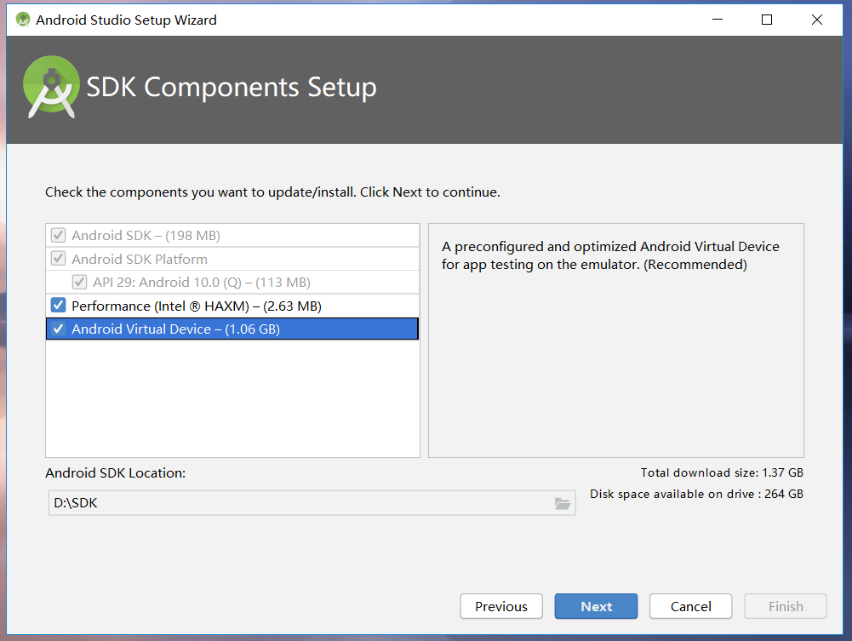Click the disabled Android SDK checkbox
The image size is (852, 641).
pos(57,235)
